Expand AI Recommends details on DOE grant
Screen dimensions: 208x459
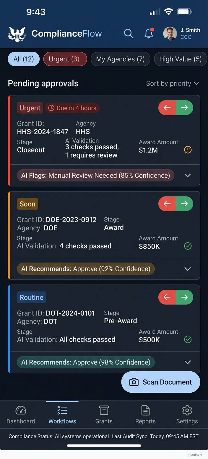coord(187,269)
